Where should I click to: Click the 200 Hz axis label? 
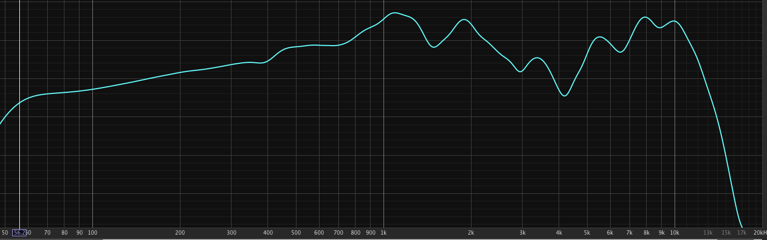coord(180,232)
